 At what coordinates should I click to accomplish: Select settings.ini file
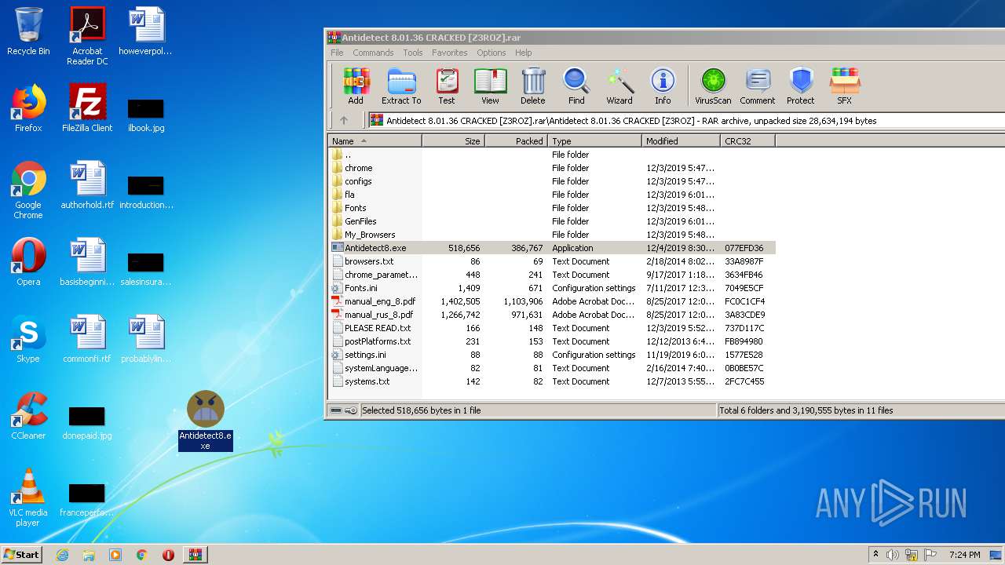551,355
